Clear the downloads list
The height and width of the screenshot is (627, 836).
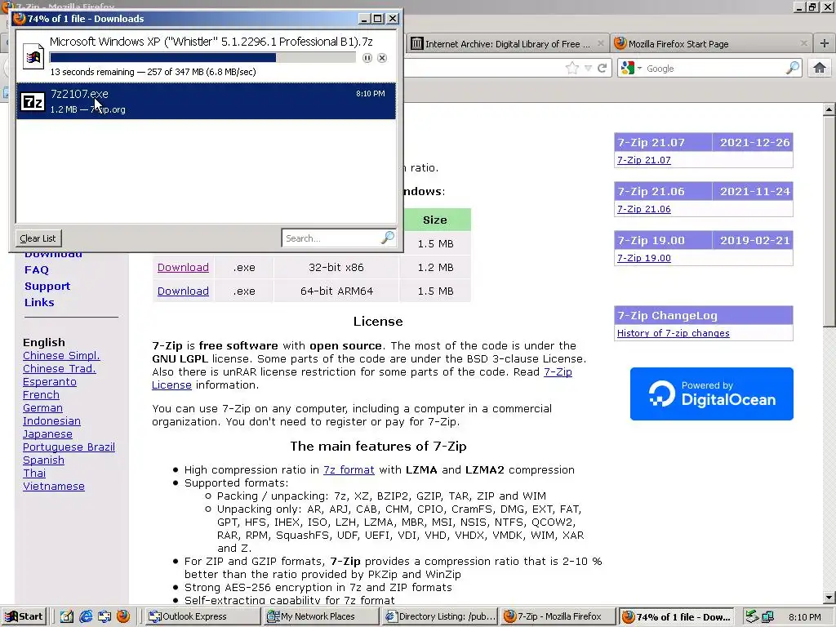(x=38, y=238)
